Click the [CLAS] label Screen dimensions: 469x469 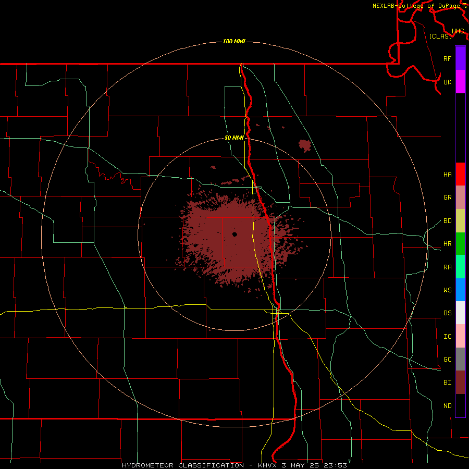(x=440, y=36)
